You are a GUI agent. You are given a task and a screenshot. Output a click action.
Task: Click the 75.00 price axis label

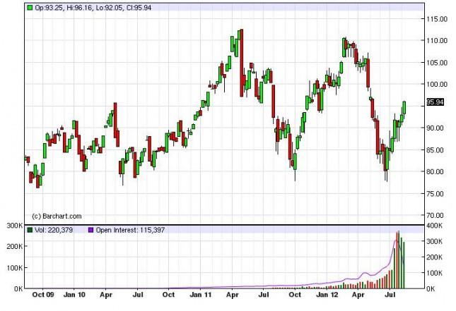[x=435, y=193]
